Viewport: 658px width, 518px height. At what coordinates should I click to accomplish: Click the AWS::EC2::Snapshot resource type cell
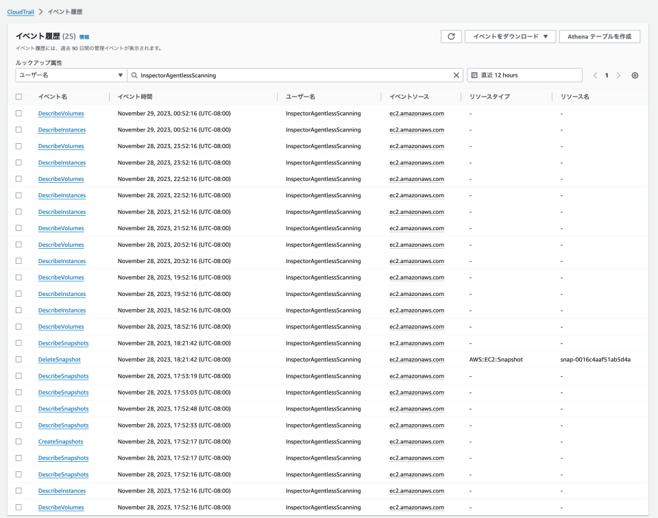(x=496, y=360)
